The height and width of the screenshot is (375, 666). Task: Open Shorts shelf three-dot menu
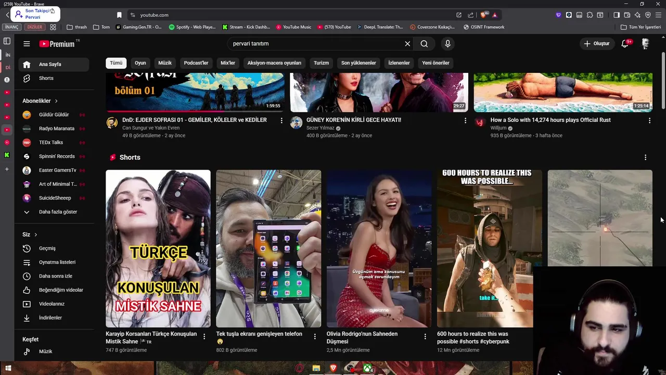[645, 157]
